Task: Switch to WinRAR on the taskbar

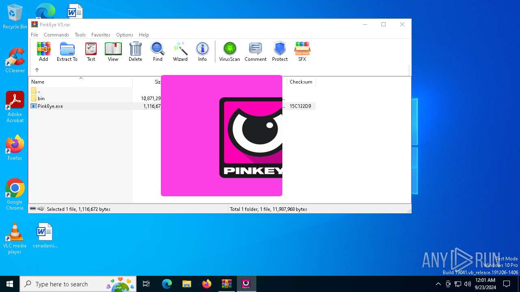Action: pos(226,284)
